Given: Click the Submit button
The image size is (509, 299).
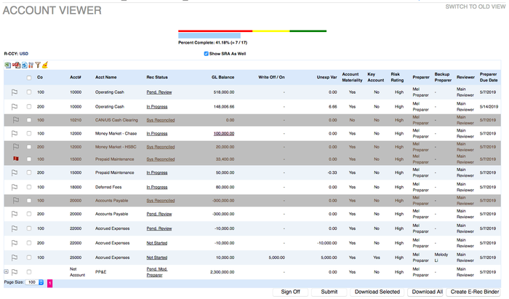Looking at the screenshot, I should pyautogui.click(x=329, y=292).
